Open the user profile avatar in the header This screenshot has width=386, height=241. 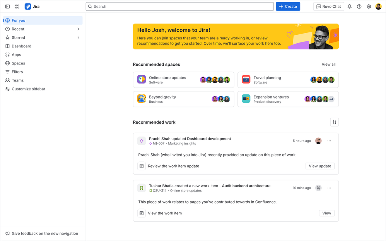[x=378, y=7]
